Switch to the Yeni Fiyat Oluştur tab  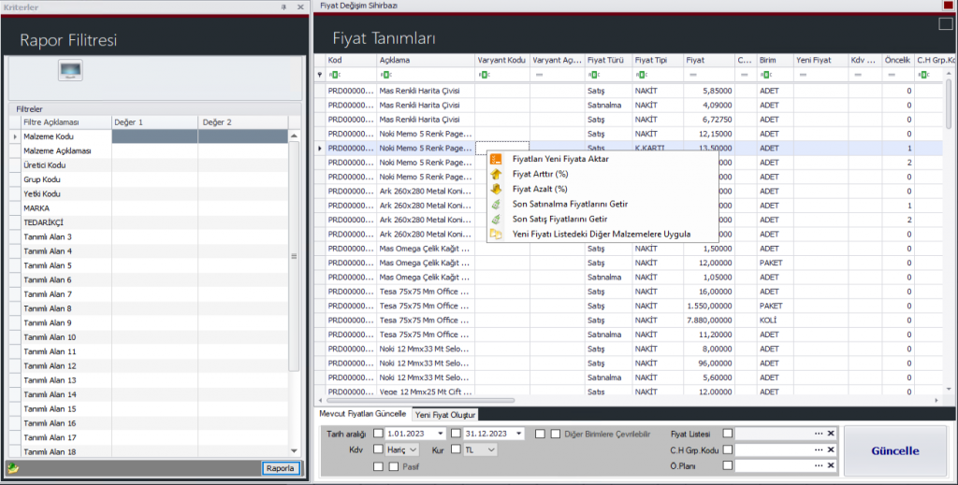(445, 414)
